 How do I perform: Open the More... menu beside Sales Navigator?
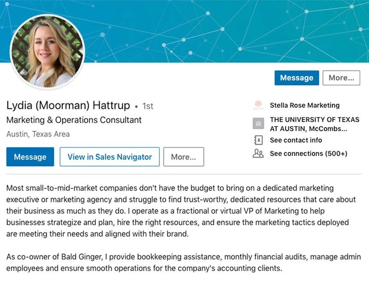click(184, 157)
